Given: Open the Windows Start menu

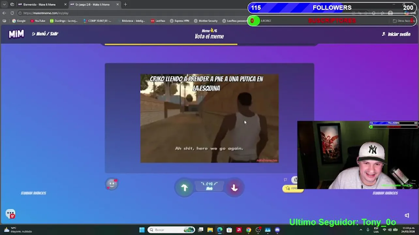Looking at the screenshot, I should coord(142,230).
